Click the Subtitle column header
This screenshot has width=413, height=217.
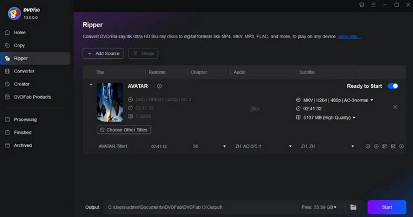point(307,72)
